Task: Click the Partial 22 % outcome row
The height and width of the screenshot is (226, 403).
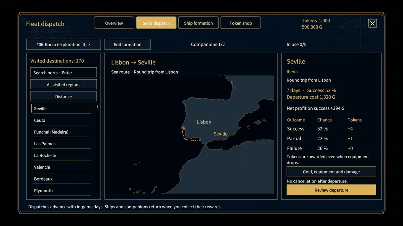Action: 324,138
